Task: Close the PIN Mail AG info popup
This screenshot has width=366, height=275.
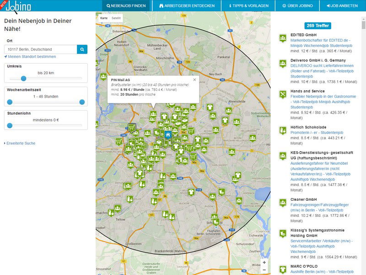Action: (194, 80)
